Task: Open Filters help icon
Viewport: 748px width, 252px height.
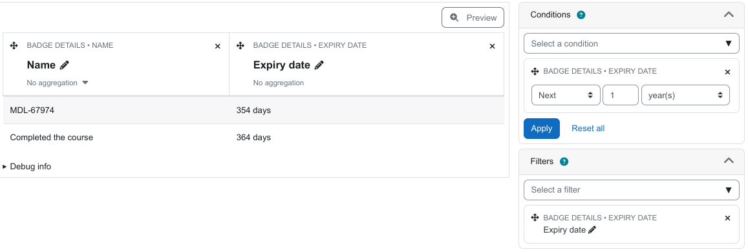Action: (x=564, y=162)
